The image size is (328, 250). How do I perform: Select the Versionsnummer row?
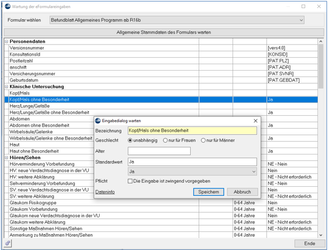pos(161,48)
